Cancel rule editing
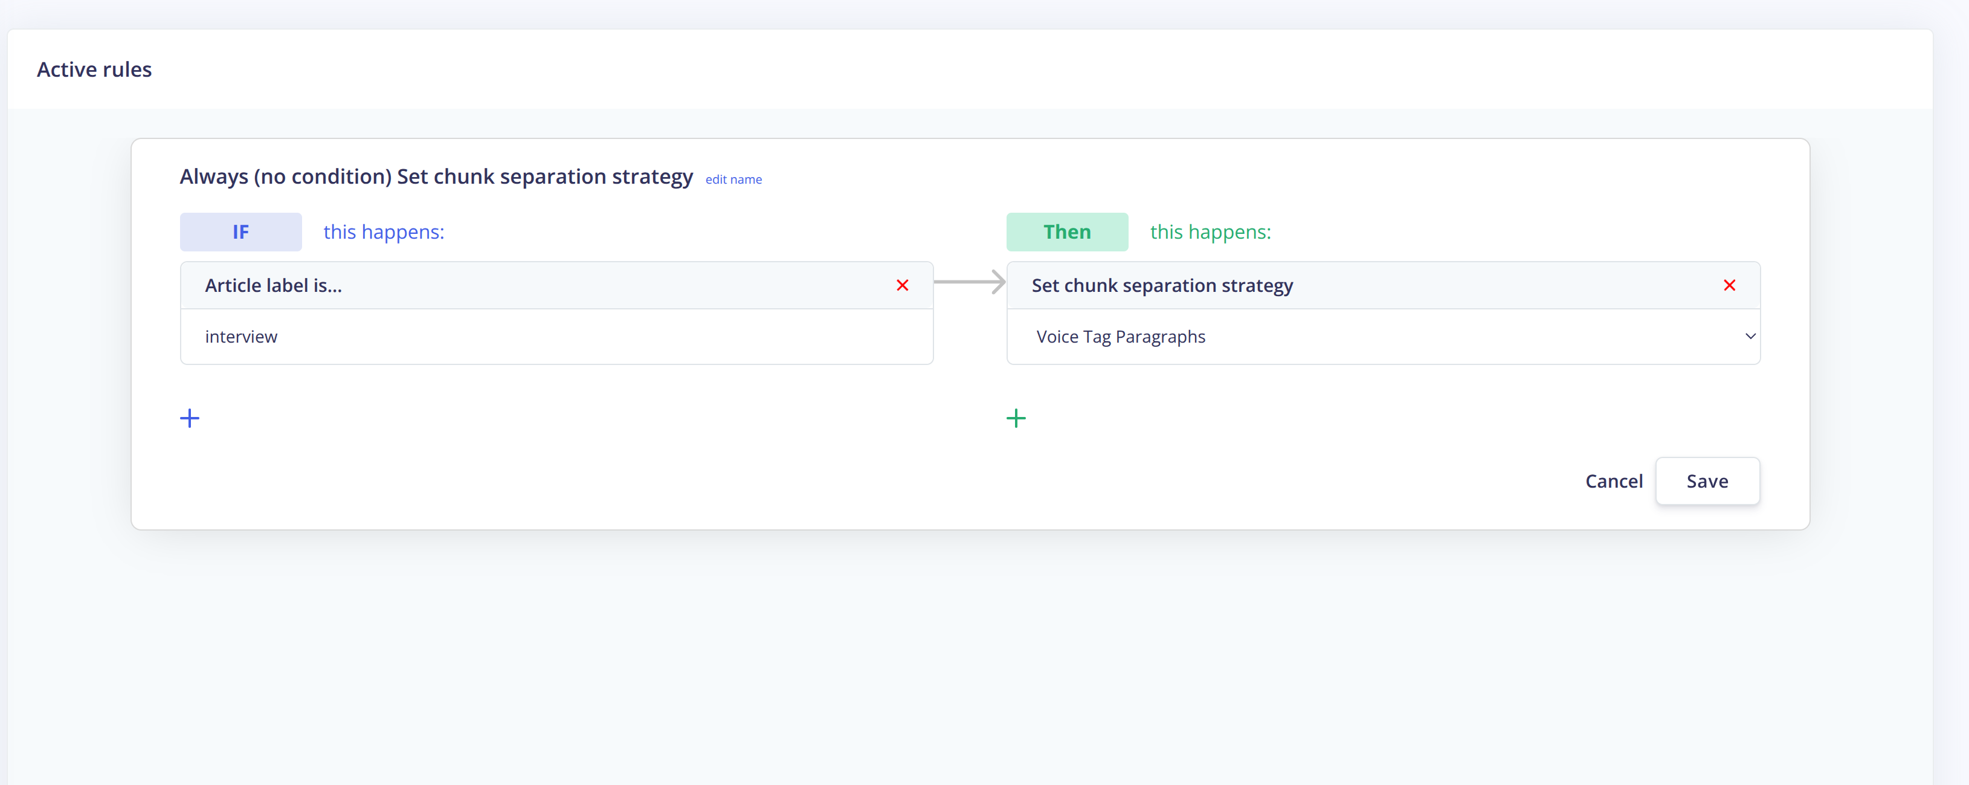This screenshot has height=785, width=1969. click(x=1614, y=481)
